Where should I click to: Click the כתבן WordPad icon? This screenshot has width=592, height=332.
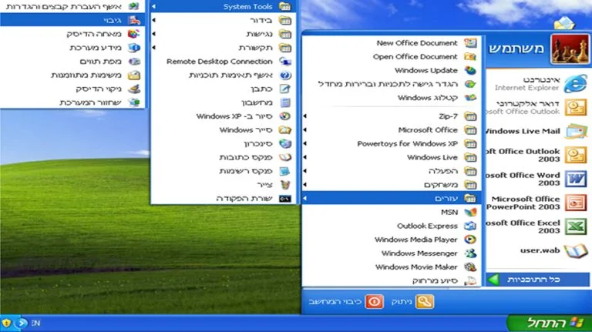point(285,89)
